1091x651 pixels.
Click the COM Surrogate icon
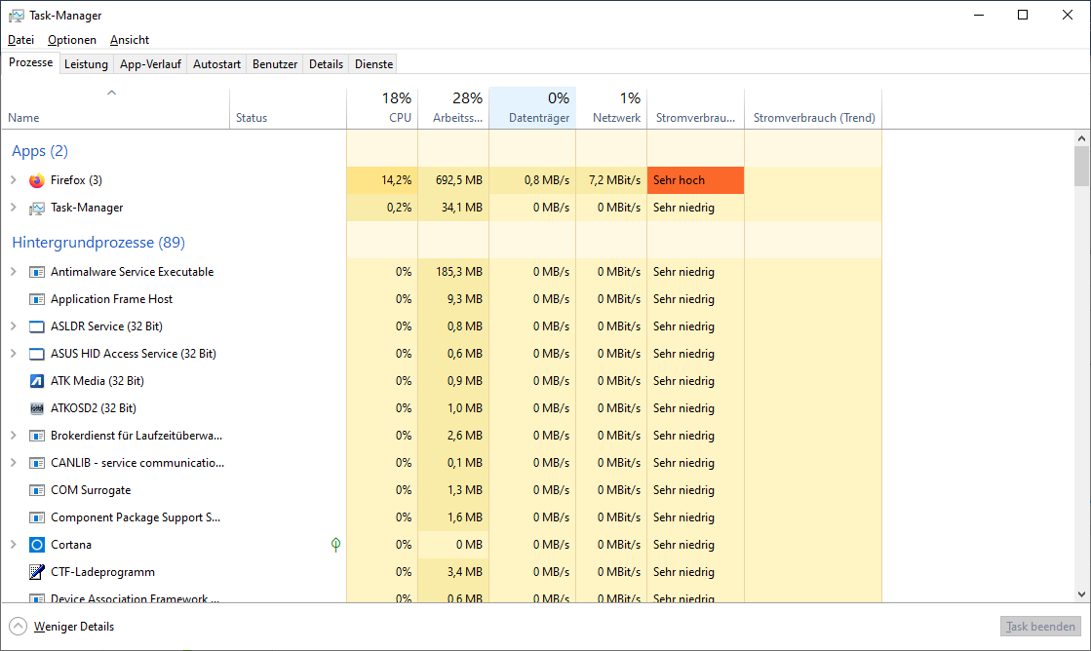point(37,490)
